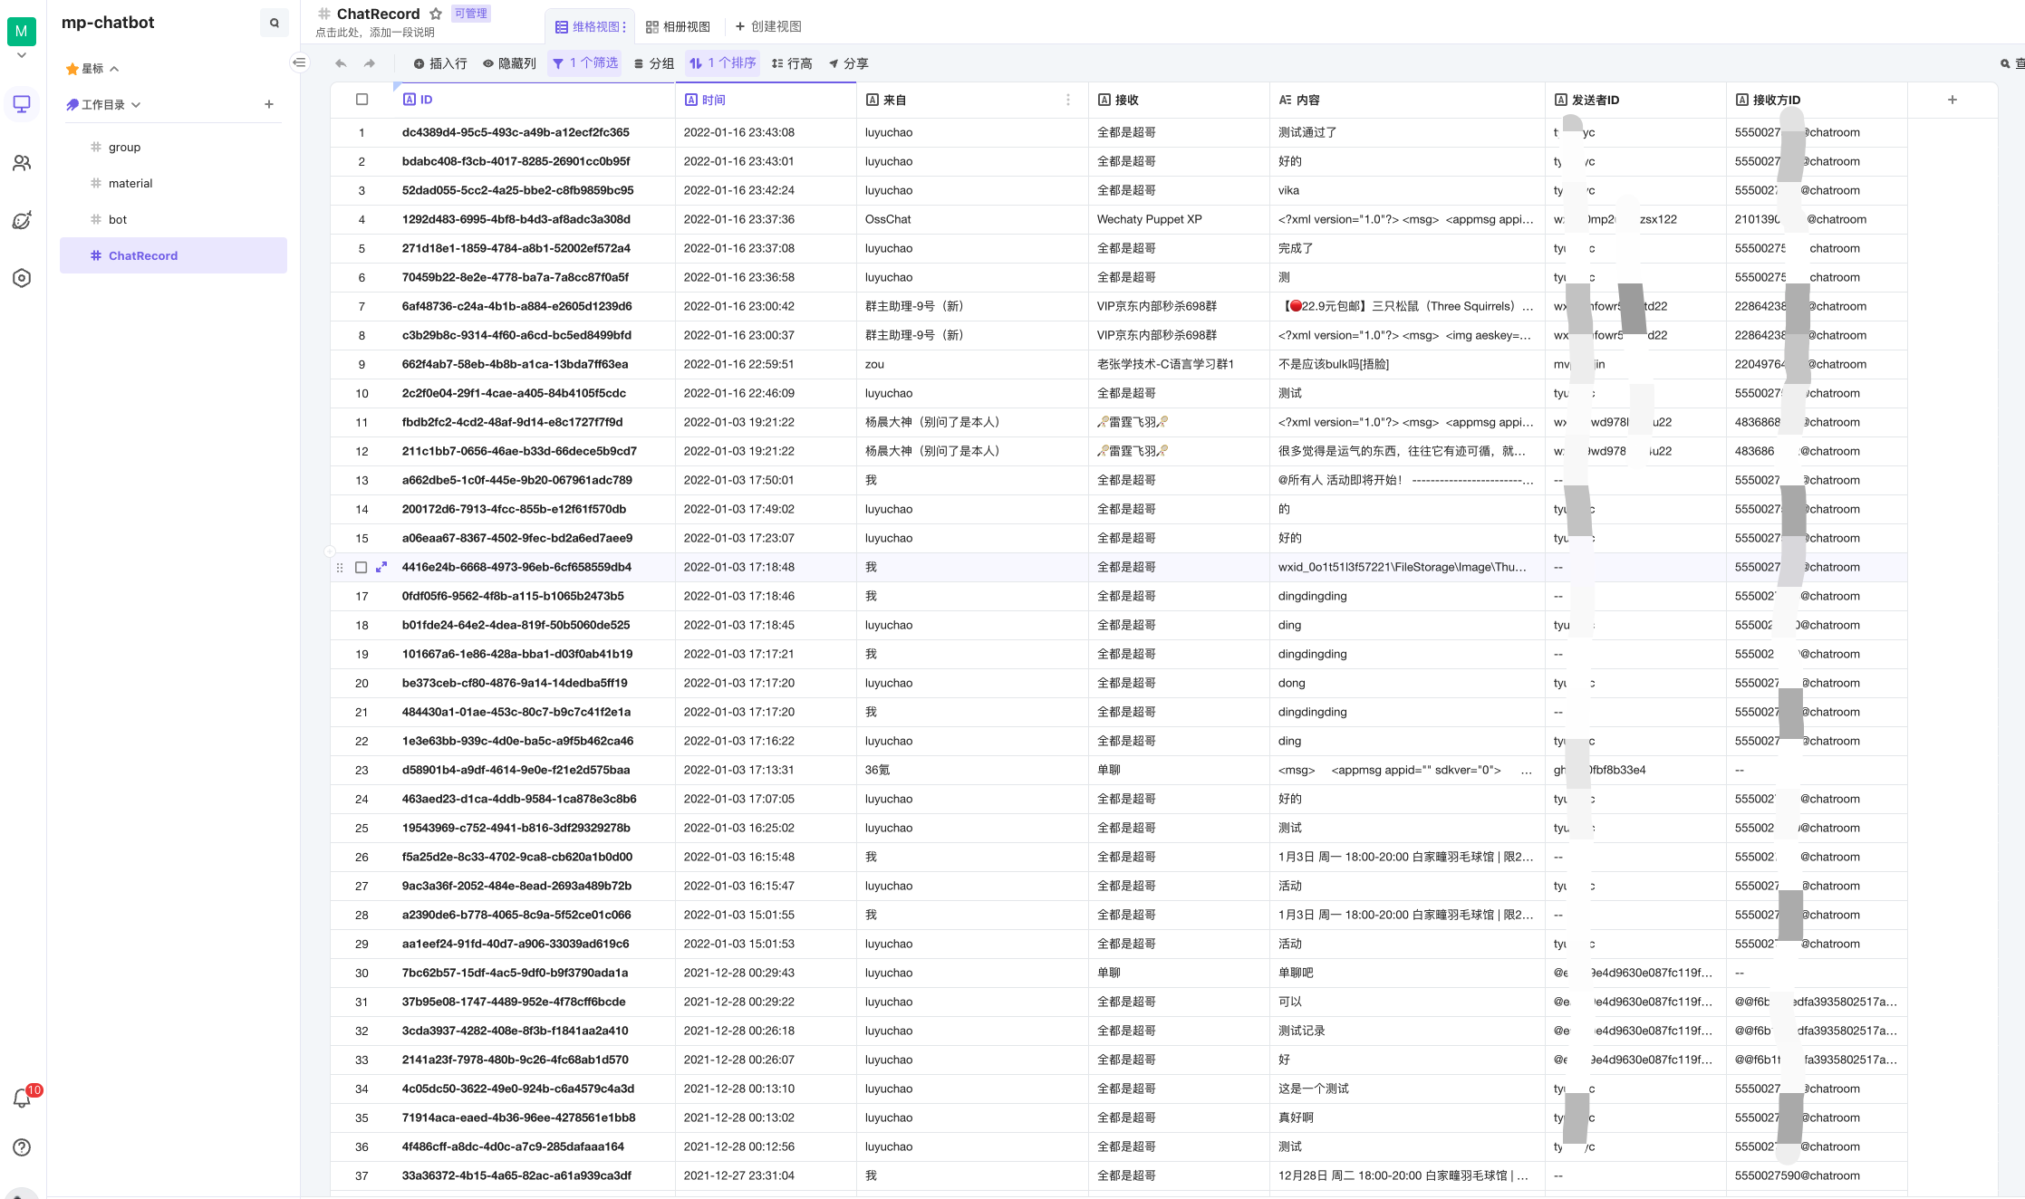This screenshot has height=1199, width=2025.
Task: Expand record 16 with expand icon
Action: coord(381,567)
